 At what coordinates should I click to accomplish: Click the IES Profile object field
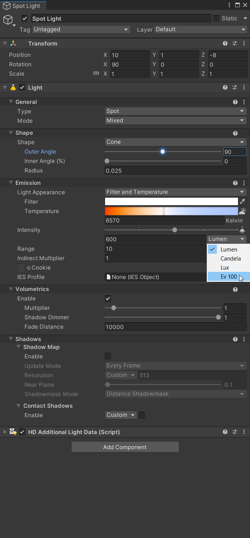[155, 277]
